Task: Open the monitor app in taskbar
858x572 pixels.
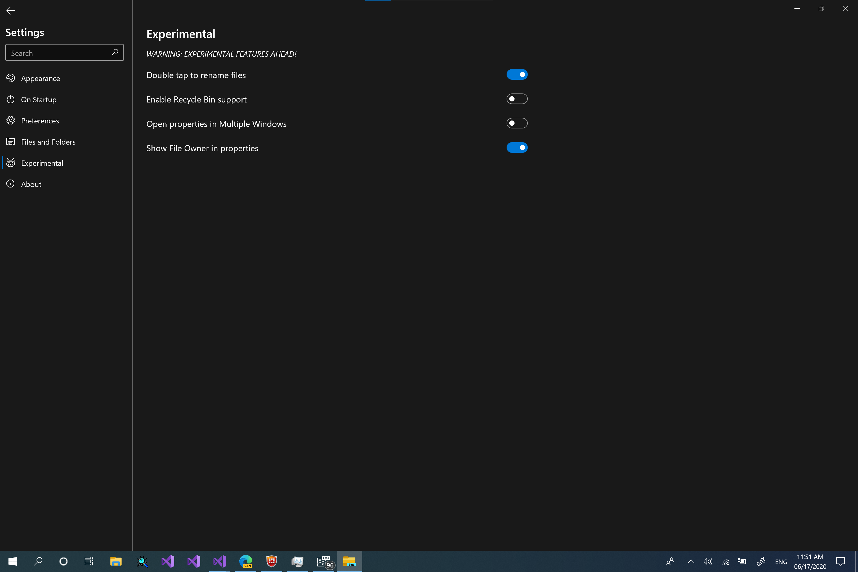Action: (x=298, y=561)
